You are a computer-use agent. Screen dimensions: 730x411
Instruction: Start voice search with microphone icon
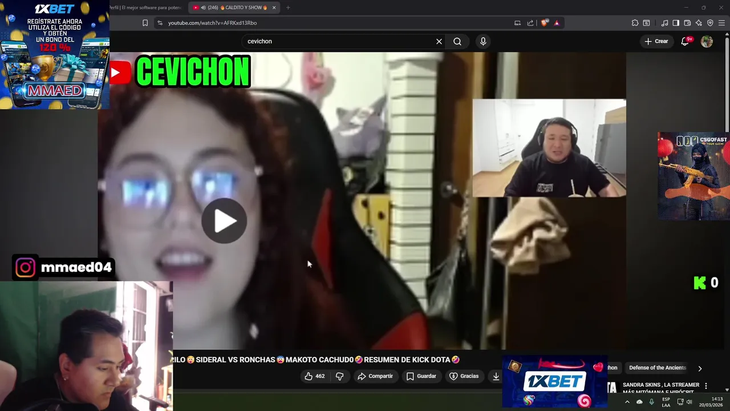point(483,41)
